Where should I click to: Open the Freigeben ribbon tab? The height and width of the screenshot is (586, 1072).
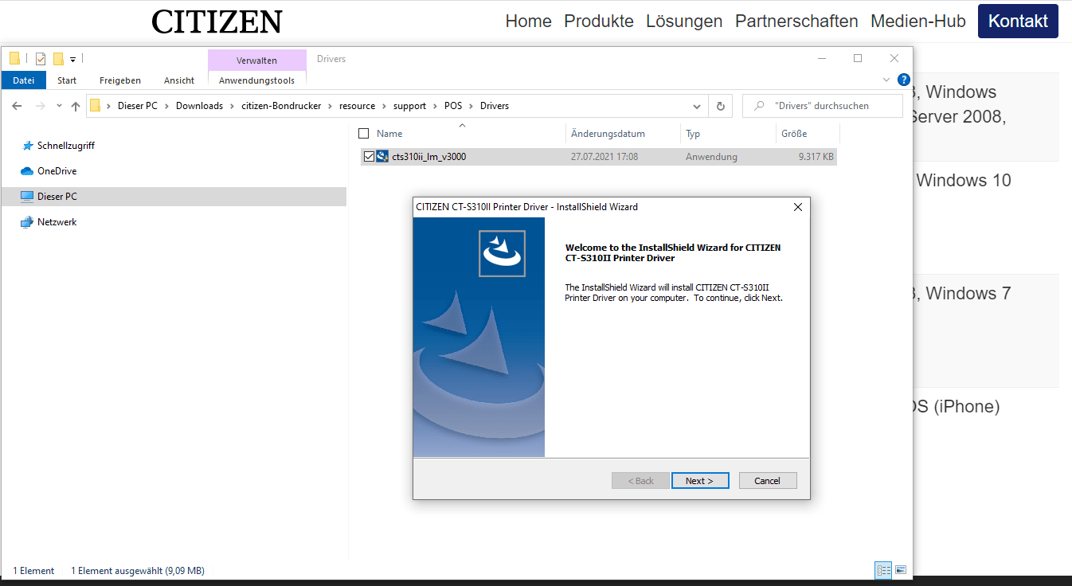(x=120, y=80)
